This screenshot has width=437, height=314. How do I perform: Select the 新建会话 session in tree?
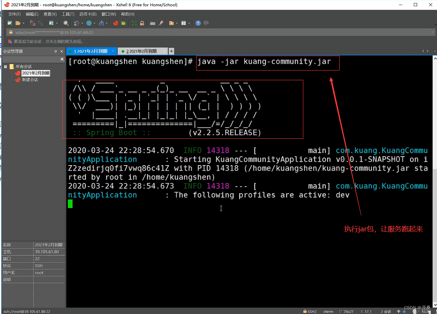30,80
